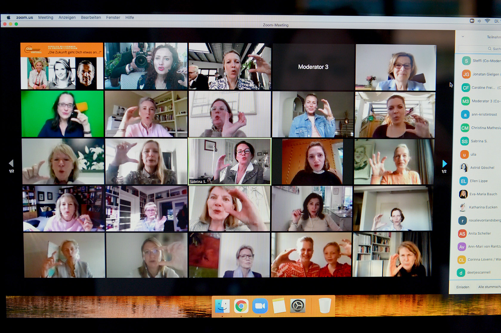Click the Trash icon in the dock
This screenshot has height=333, width=501.
(x=325, y=306)
